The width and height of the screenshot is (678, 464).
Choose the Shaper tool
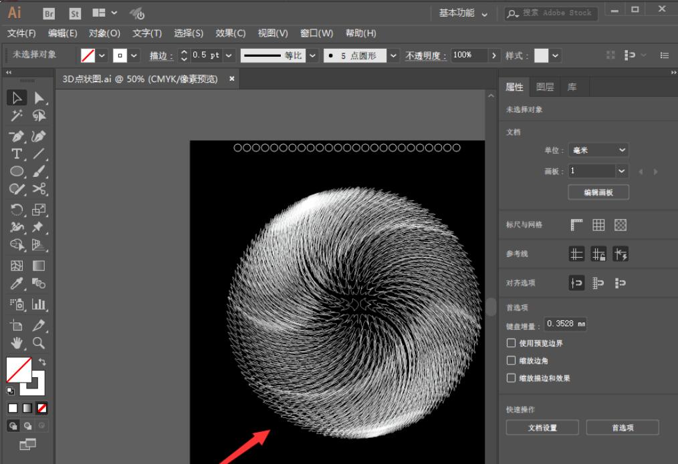pos(17,189)
